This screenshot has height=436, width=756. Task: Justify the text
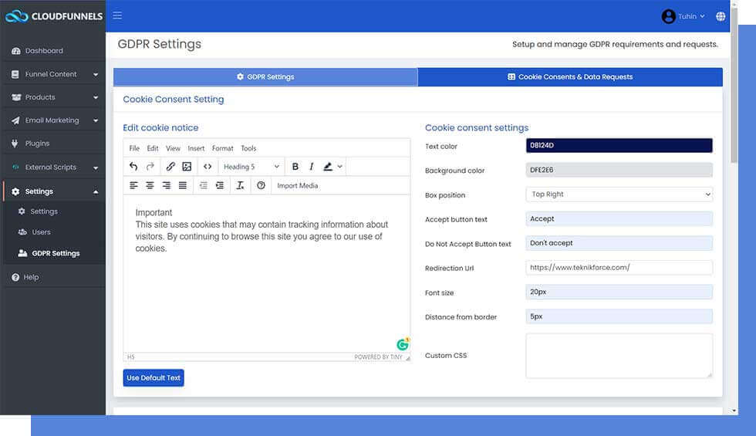[183, 185]
